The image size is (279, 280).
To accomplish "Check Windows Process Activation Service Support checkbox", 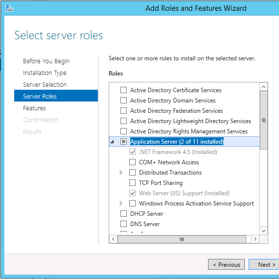I will point(132,203).
